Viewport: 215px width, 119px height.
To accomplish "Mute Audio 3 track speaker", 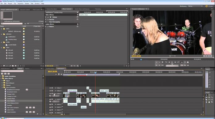I will (50, 107).
